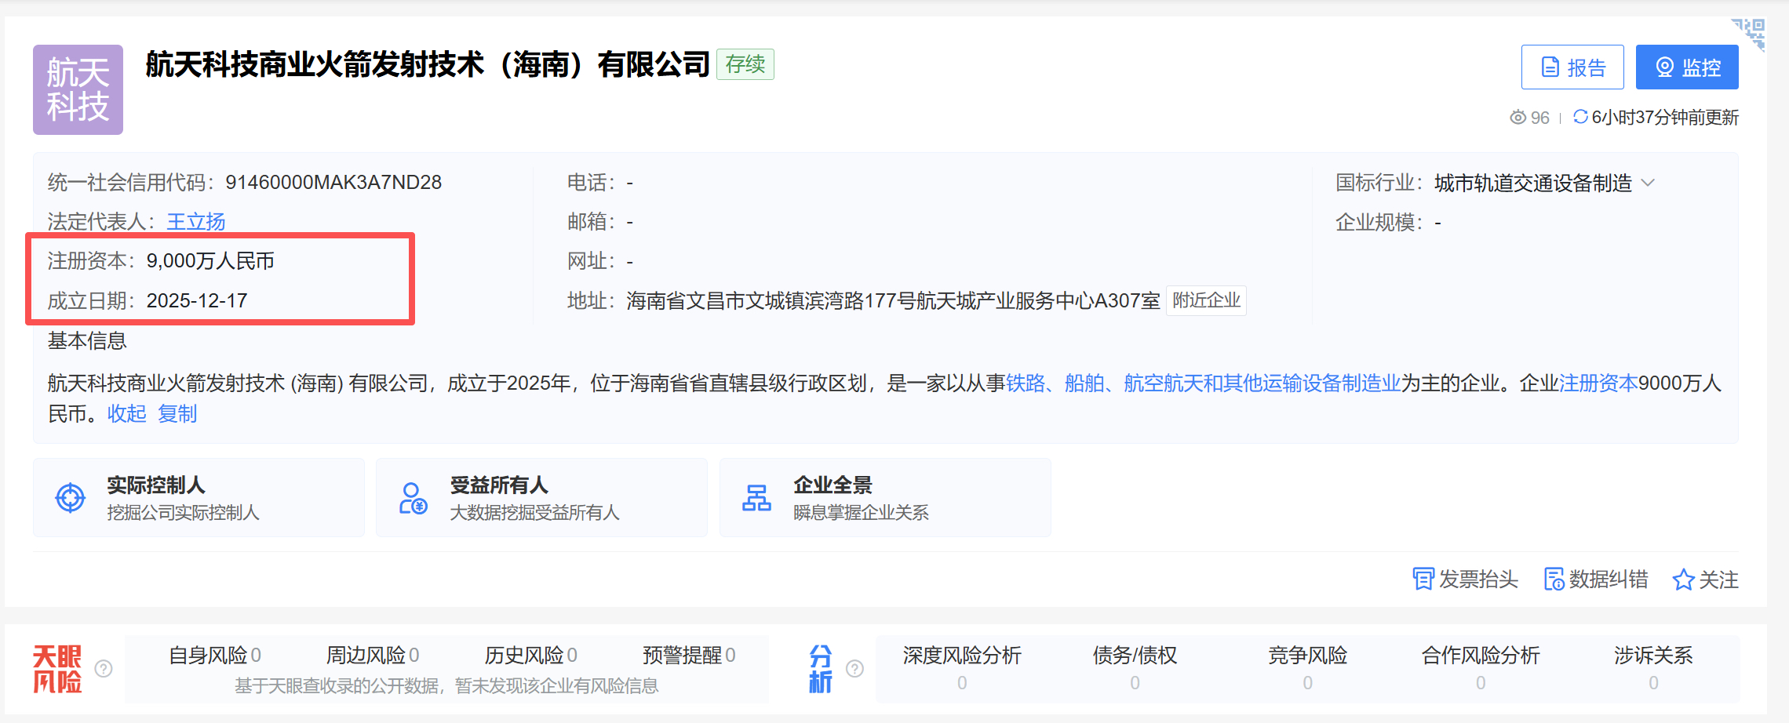1789x723 pixels.
Task: Click the help icon next to 分析
Action: [855, 669]
